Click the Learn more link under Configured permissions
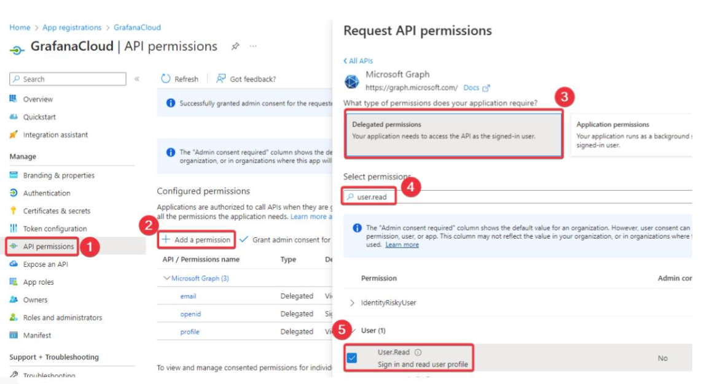This screenshot has width=715, height=384. [311, 217]
